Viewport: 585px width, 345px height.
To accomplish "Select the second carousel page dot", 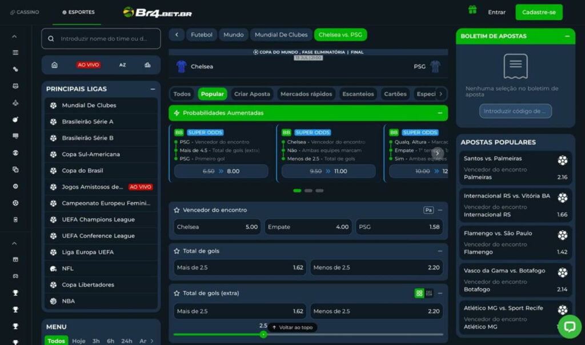I will tap(308, 191).
